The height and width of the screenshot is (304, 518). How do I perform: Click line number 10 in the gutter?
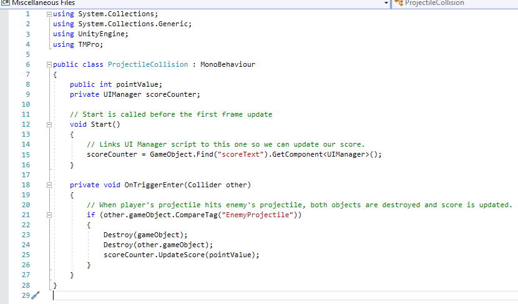pyautogui.click(x=26, y=104)
